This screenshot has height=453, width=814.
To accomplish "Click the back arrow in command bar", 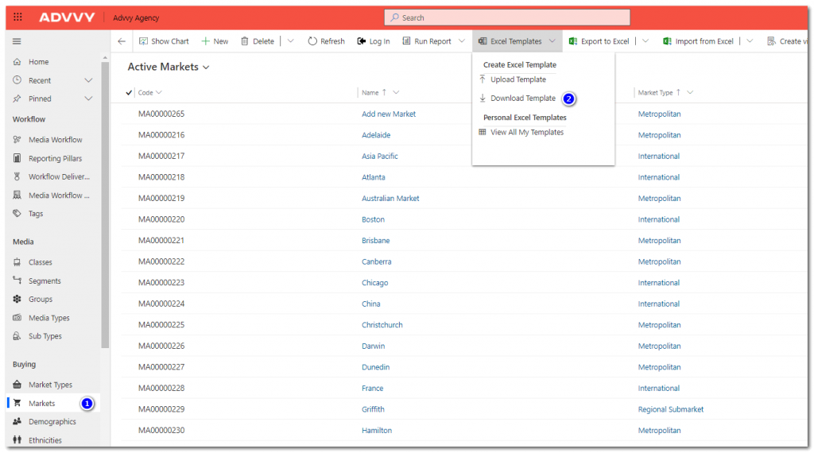I will tap(122, 41).
